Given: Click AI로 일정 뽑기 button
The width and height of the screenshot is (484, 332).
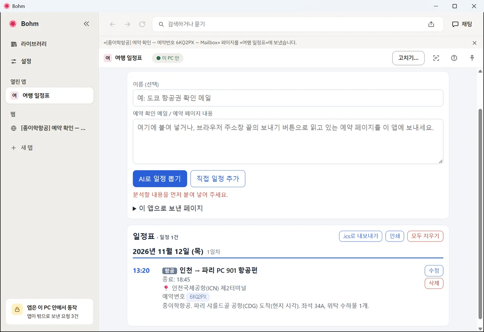Looking at the screenshot, I should [x=160, y=178].
